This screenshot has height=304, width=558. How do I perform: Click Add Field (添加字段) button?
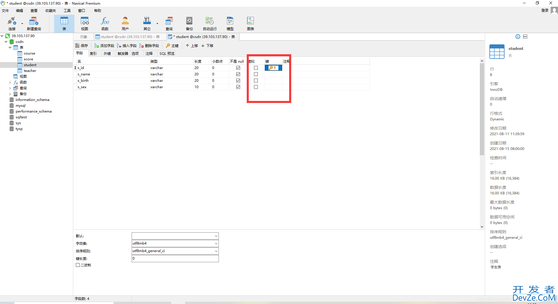104,46
